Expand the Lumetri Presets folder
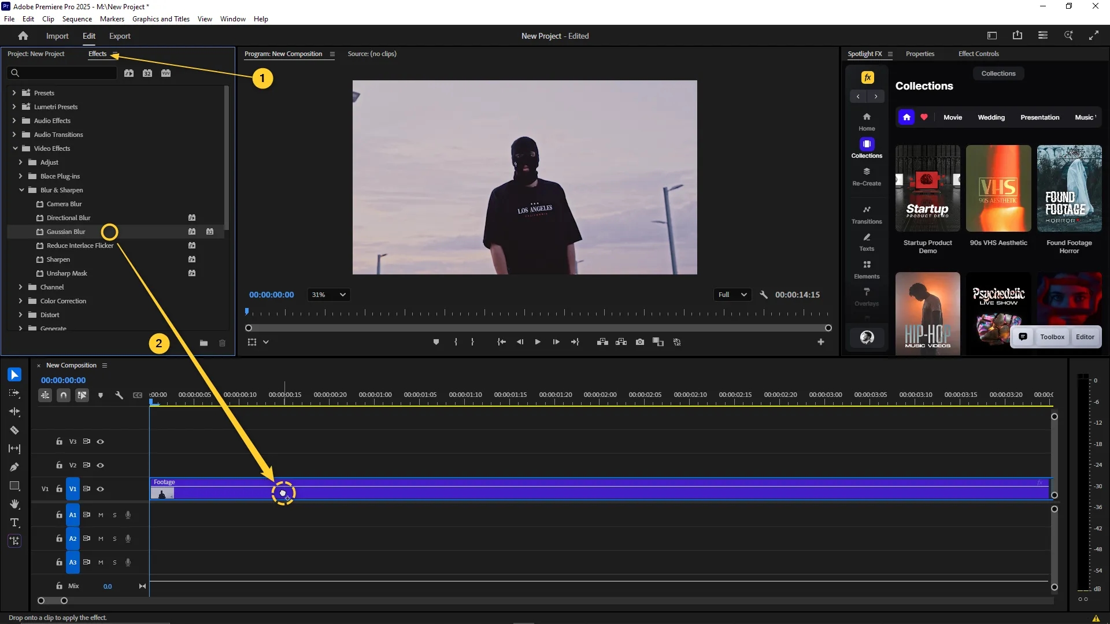The image size is (1110, 624). (x=14, y=106)
